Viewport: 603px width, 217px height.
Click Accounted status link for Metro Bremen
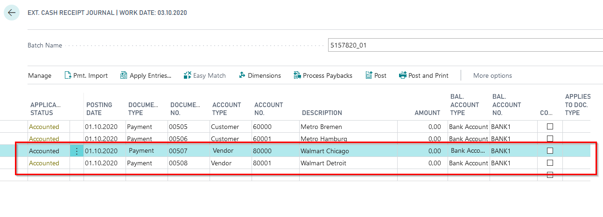click(x=44, y=127)
